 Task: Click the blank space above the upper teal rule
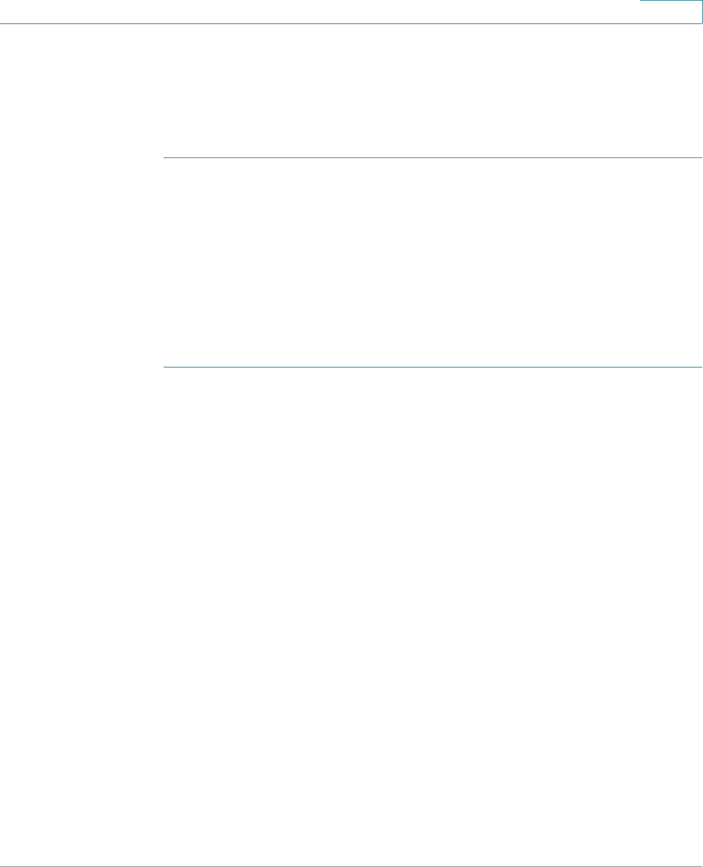tap(433, 91)
